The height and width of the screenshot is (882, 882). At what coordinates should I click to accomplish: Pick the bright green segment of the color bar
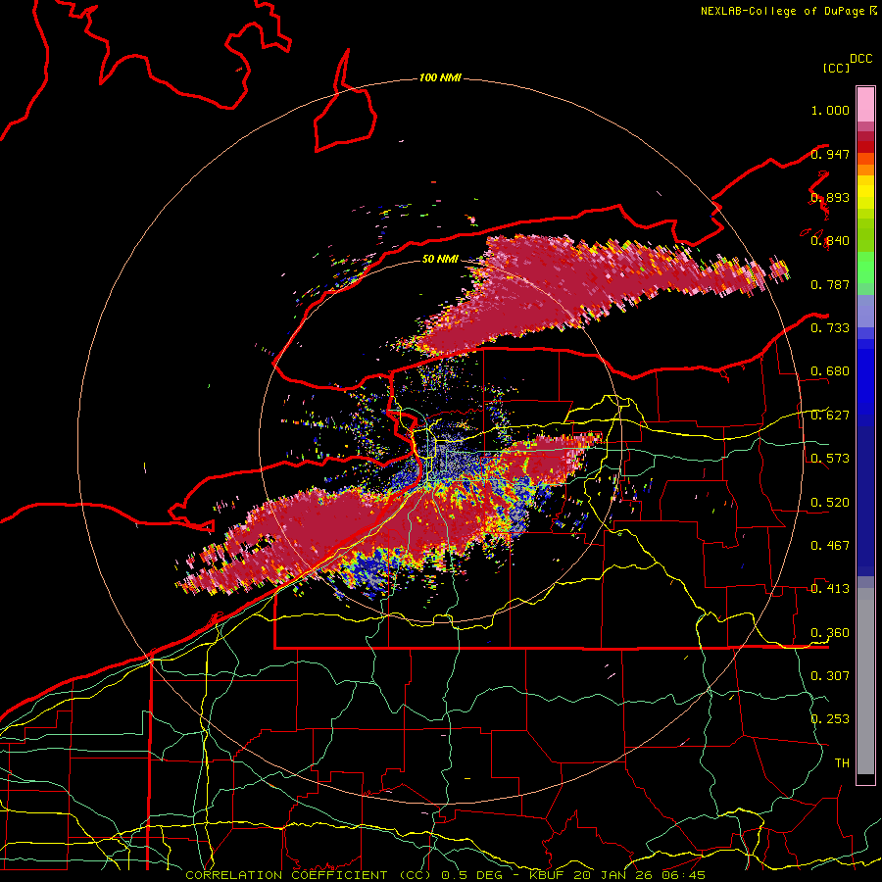tap(865, 268)
